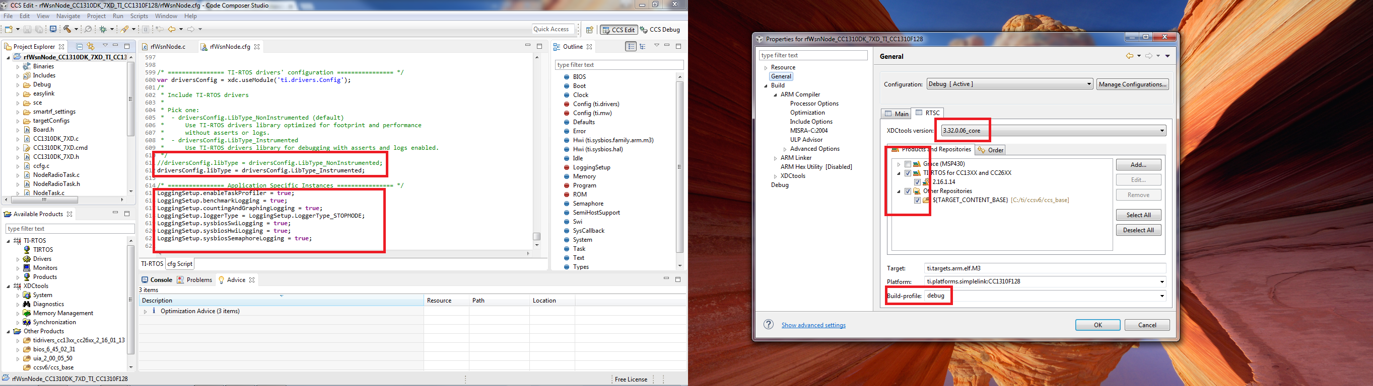This screenshot has width=1373, height=386.
Task: Close the Advice view tab
Action: coord(251,279)
